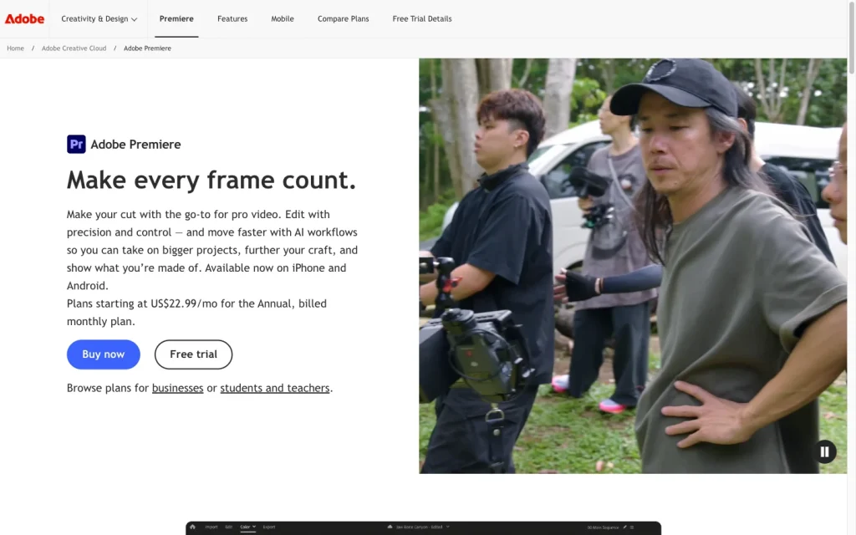Go to the Mobile tab
Viewport: 856px width, 535px height.
coord(283,18)
